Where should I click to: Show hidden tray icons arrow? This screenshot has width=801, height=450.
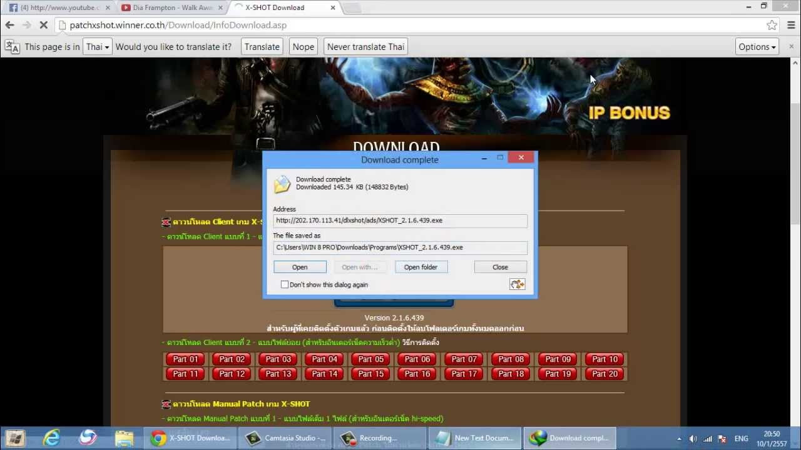[x=679, y=439]
